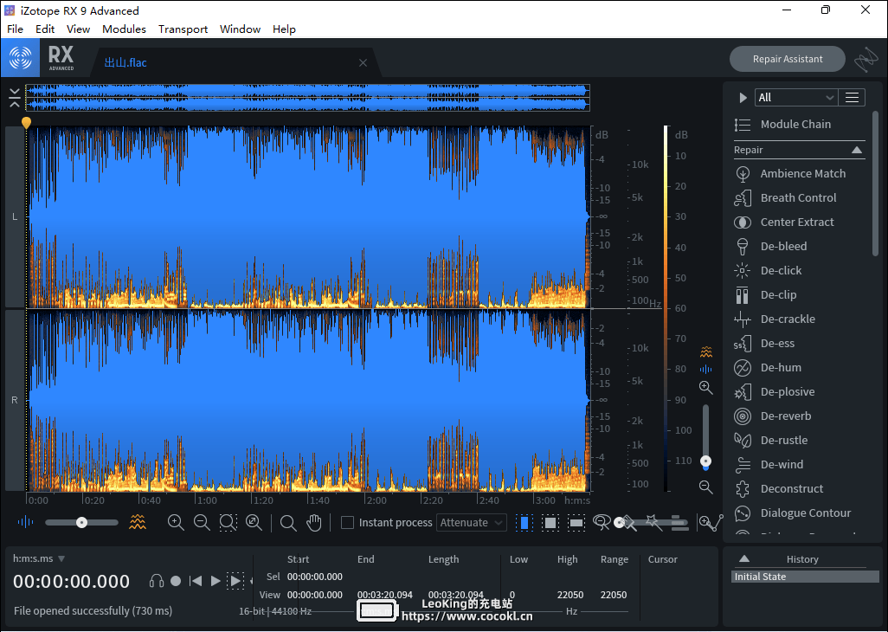This screenshot has width=888, height=632.
Task: Select the Time selection tool
Action: point(524,523)
